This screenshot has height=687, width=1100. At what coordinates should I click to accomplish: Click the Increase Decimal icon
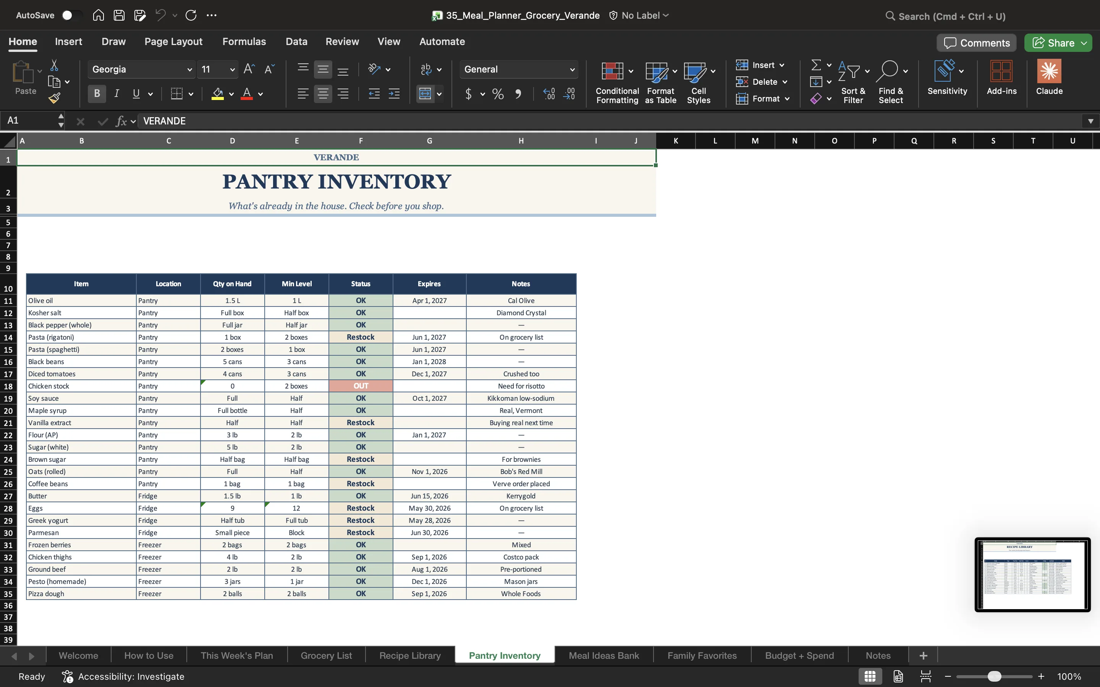click(x=548, y=94)
